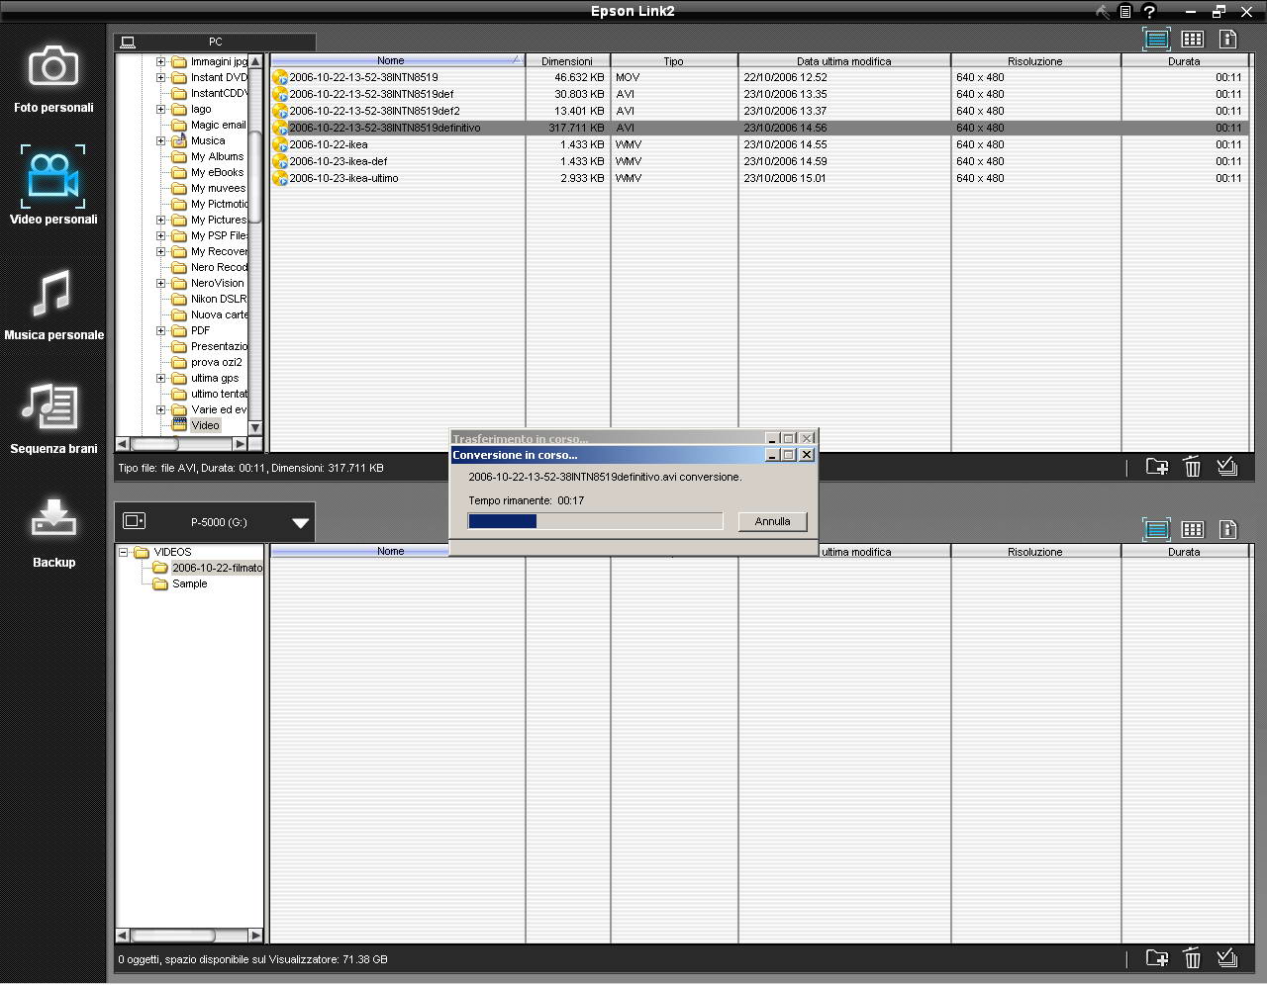Expand the PDF folder
This screenshot has width=1267, height=985.
[160, 330]
